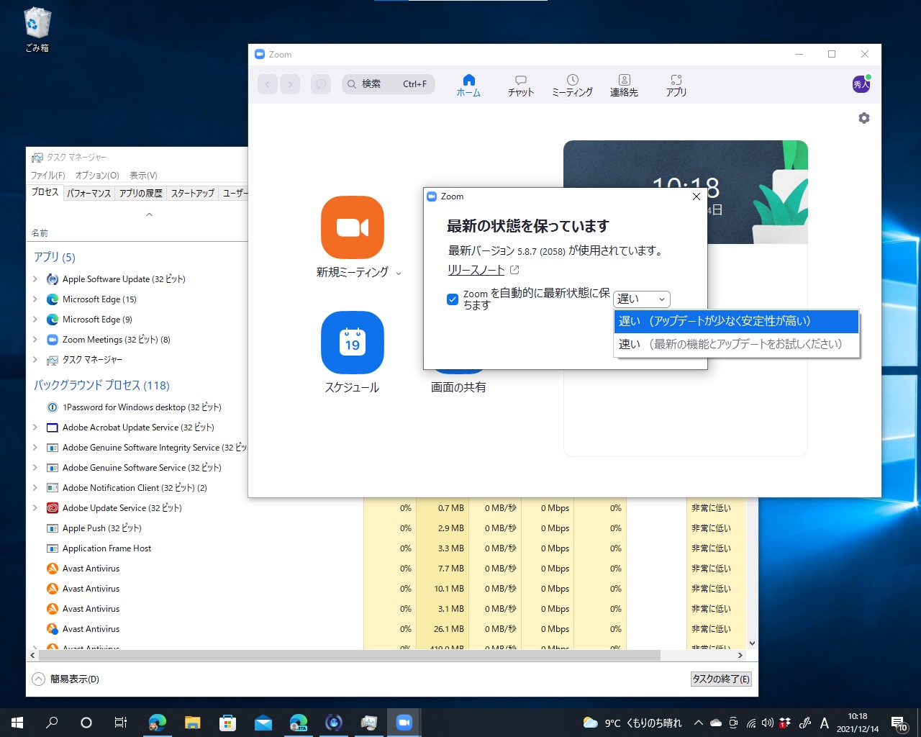Image resolution: width=921 pixels, height=737 pixels.
Task: Open the ミーティング section in Zoom
Action: pyautogui.click(x=572, y=85)
